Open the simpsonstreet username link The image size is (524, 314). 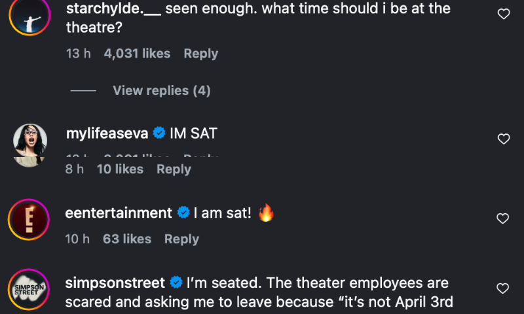115,283
